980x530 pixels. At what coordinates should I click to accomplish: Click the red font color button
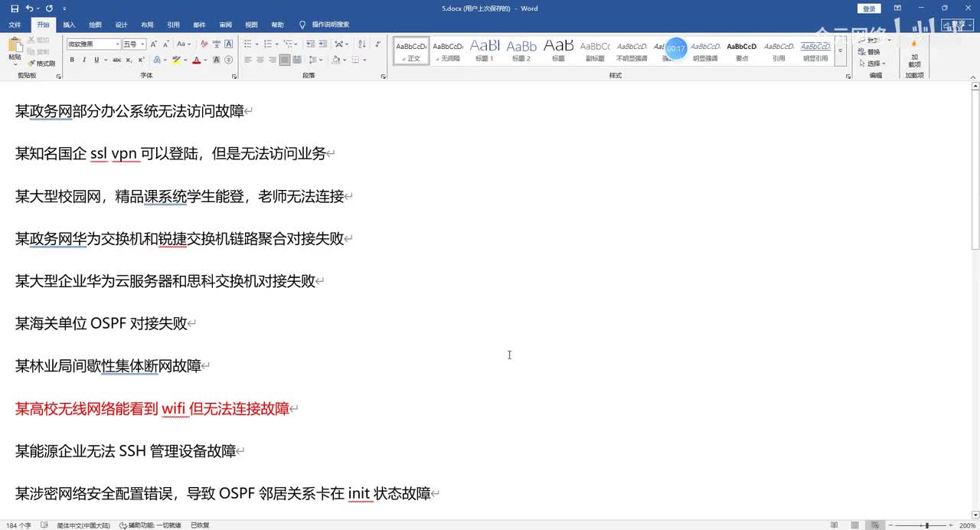[x=196, y=60]
